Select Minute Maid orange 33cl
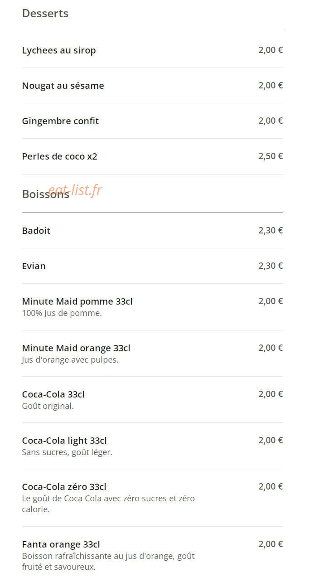Image resolution: width=314 pixels, height=582 pixels. tap(152, 354)
